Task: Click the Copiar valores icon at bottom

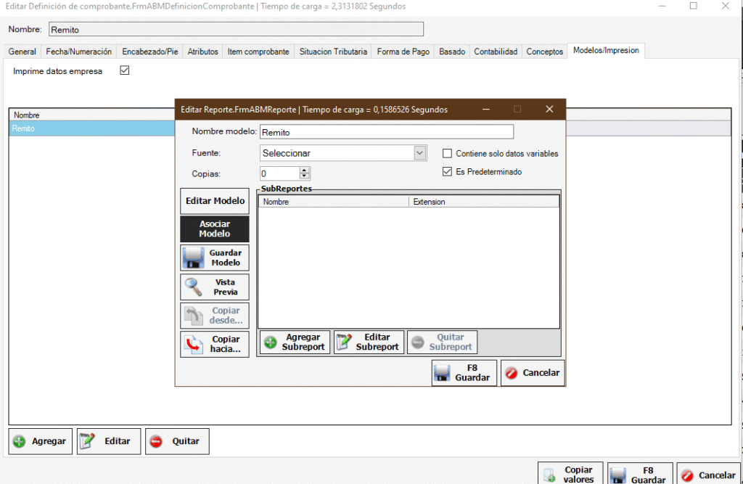Action: (x=550, y=475)
